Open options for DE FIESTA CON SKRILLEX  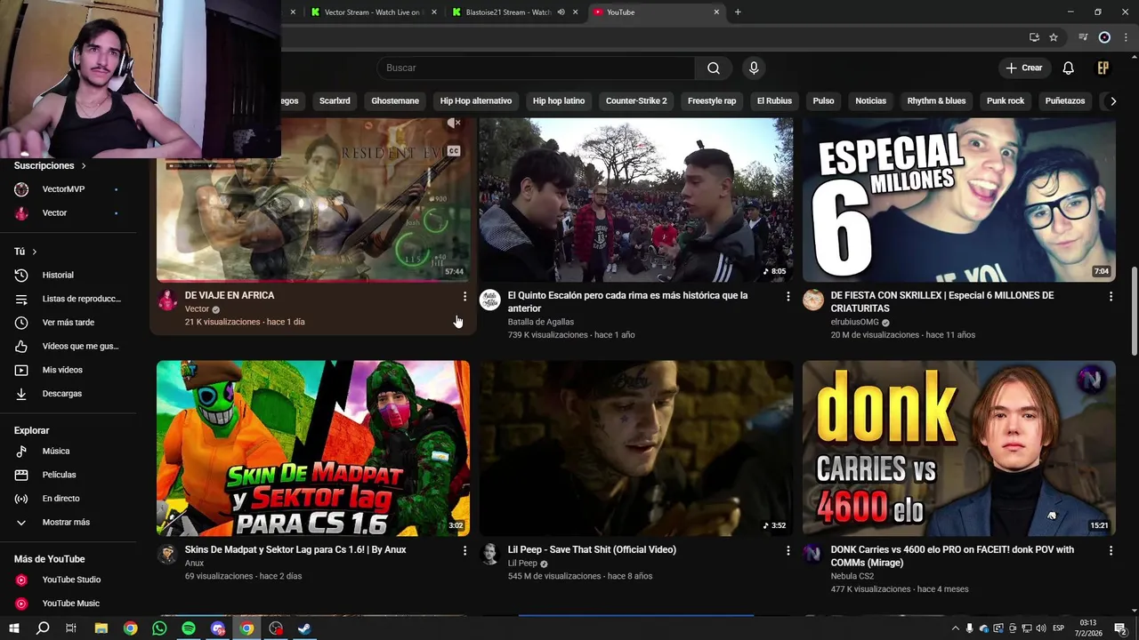[1111, 296]
